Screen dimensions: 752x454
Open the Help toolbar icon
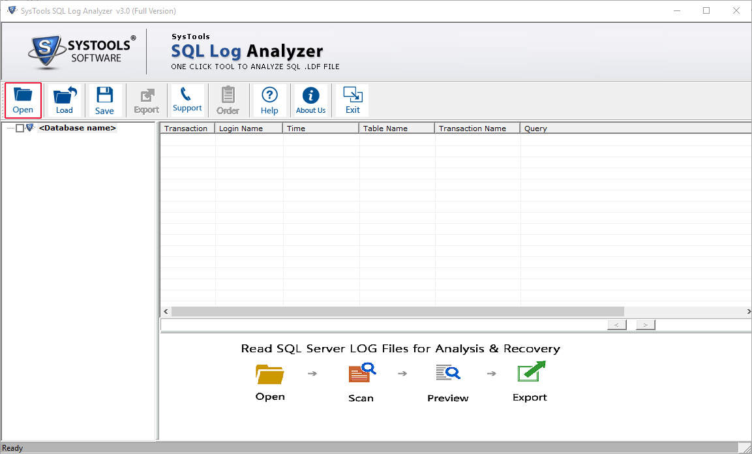point(269,100)
